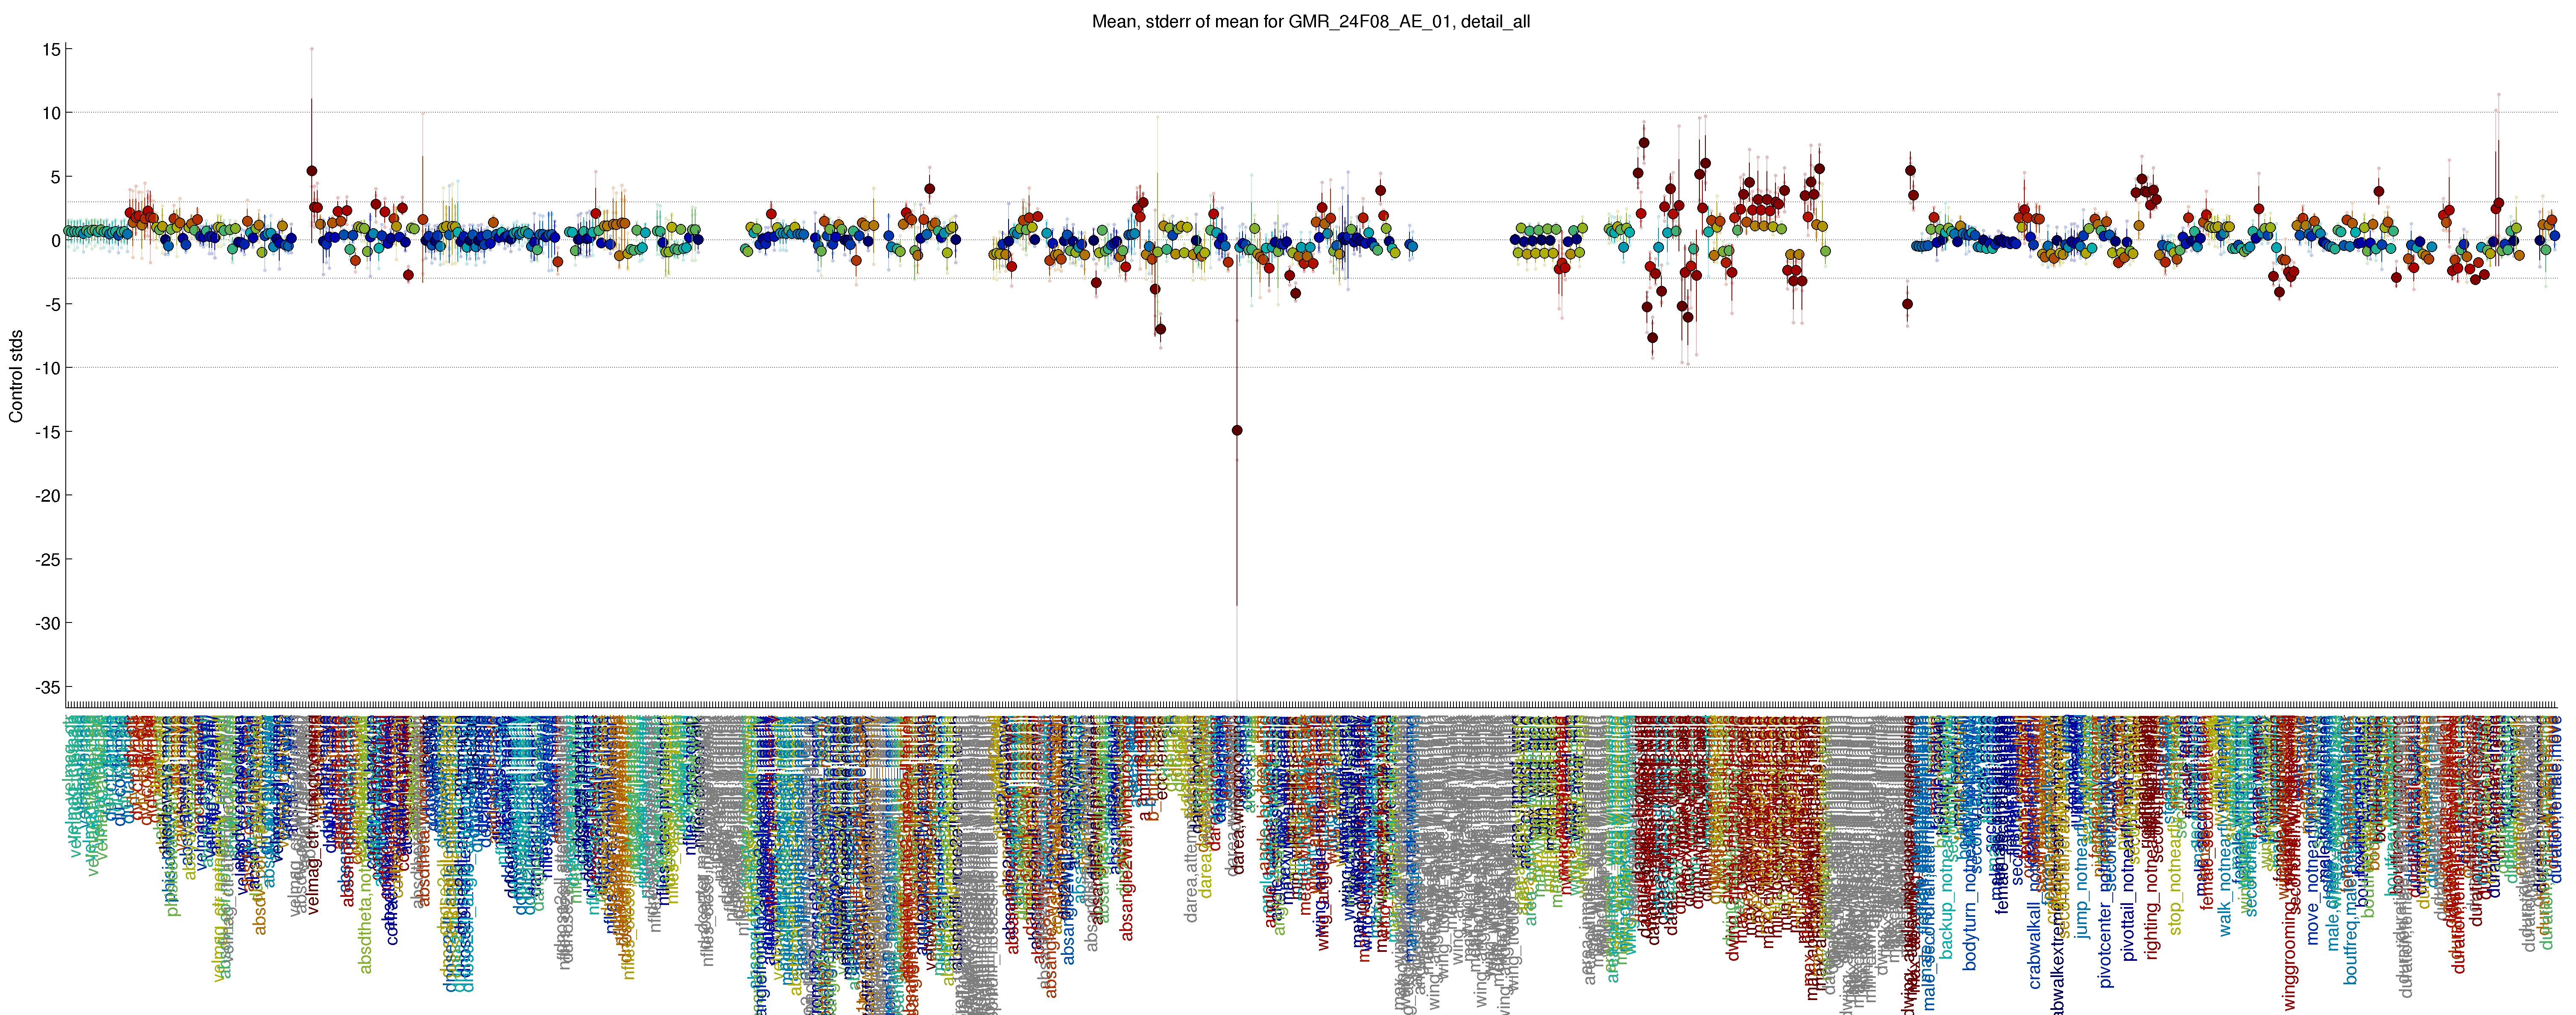Click the y-axis tick label 15
Viewport: 2576px width, 1015px height.
(52, 50)
